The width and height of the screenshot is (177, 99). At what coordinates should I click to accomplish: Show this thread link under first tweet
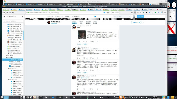[82, 44]
